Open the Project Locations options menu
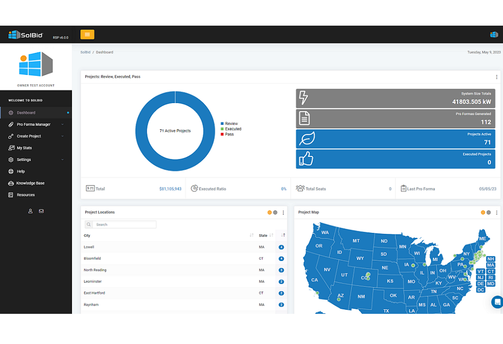The image size is (503, 344). [x=283, y=213]
